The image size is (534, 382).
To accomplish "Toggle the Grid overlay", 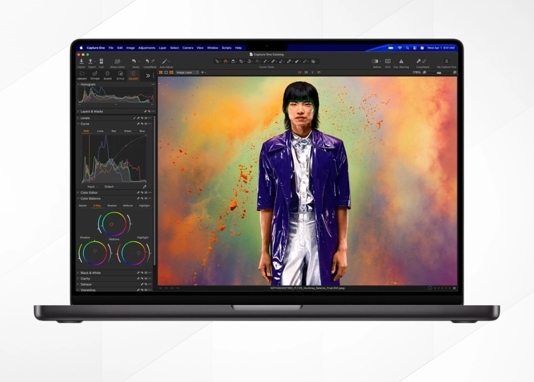I will [387, 60].
